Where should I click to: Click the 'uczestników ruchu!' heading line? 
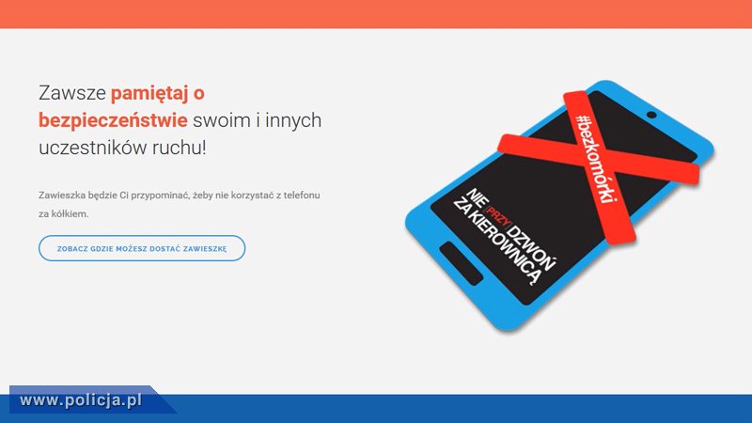pos(122,148)
